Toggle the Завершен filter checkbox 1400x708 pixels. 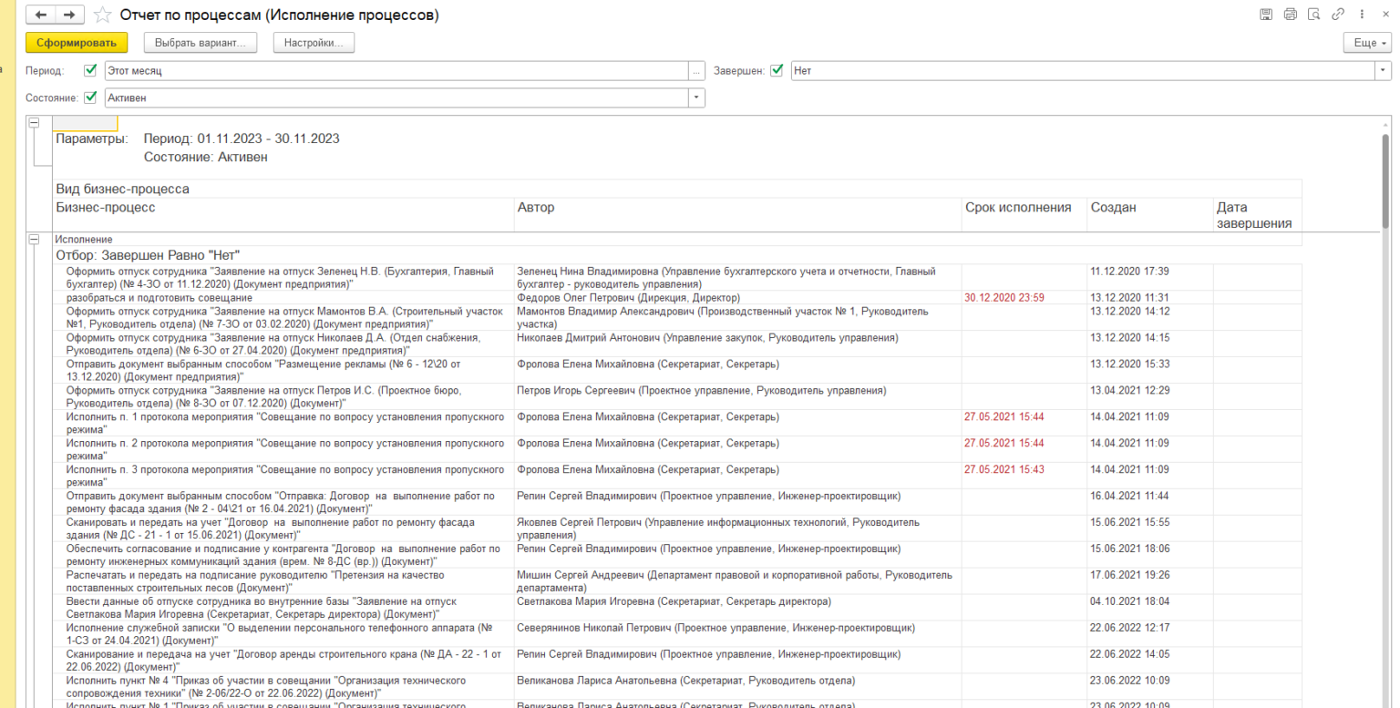coord(777,70)
